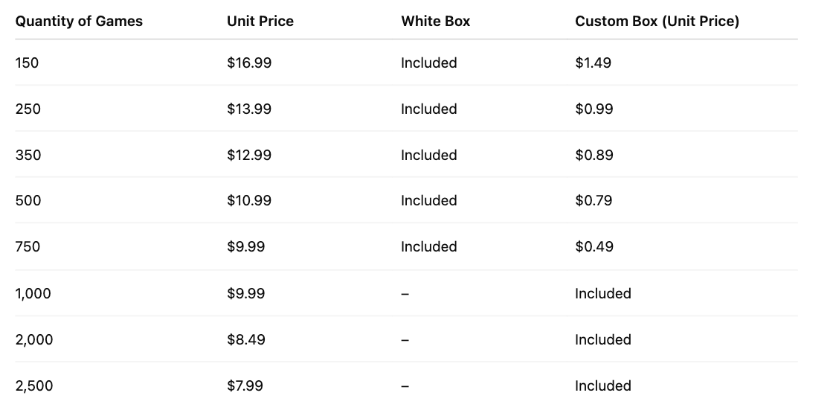
Task: Select the 250 quantity cell
Action: 28,109
